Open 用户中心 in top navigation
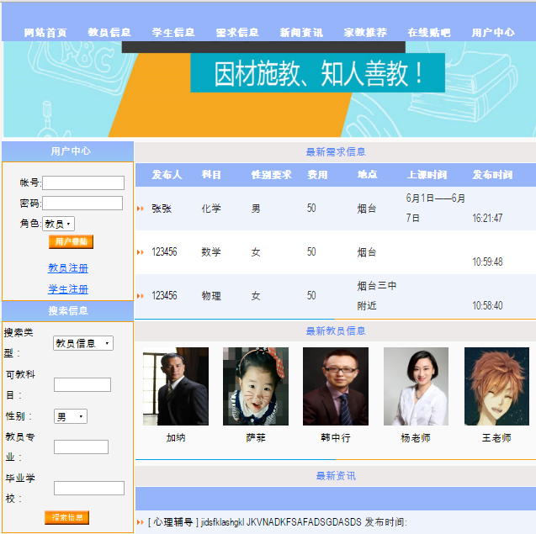Screen dimensions: 536x534 [x=493, y=33]
